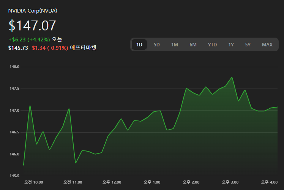Click the $145.73 after-market price
The width and height of the screenshot is (284, 190).
click(x=18, y=48)
